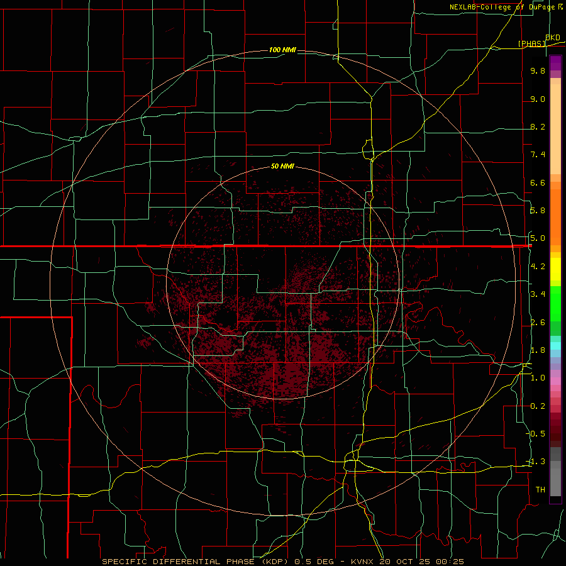Select the cyan band on the color bar
Screen dimensions: 566x566
555,345
